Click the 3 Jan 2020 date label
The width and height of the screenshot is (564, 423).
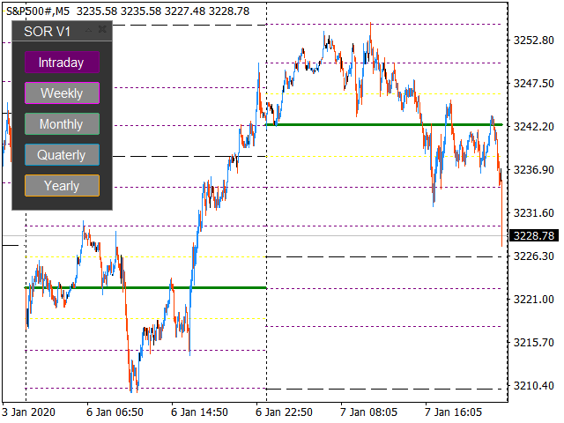click(x=28, y=412)
